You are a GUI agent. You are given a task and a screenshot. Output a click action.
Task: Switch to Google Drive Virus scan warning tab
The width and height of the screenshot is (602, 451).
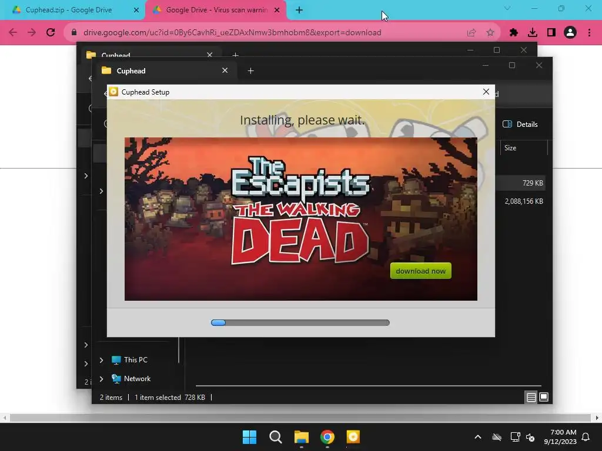[x=217, y=10]
